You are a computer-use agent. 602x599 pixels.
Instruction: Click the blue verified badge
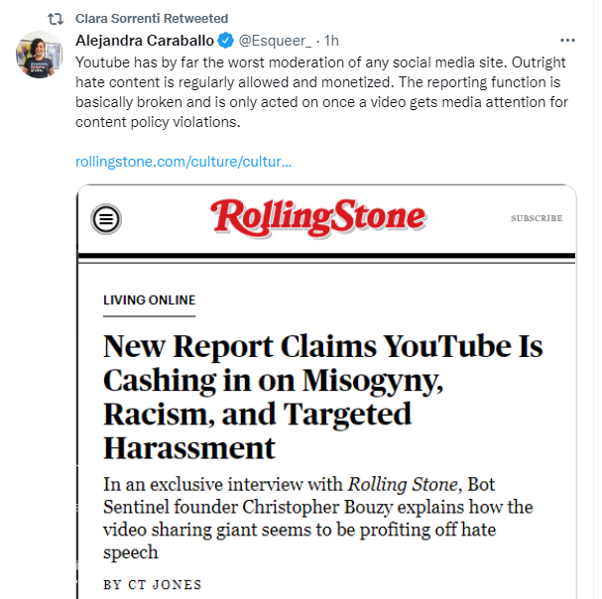[226, 41]
